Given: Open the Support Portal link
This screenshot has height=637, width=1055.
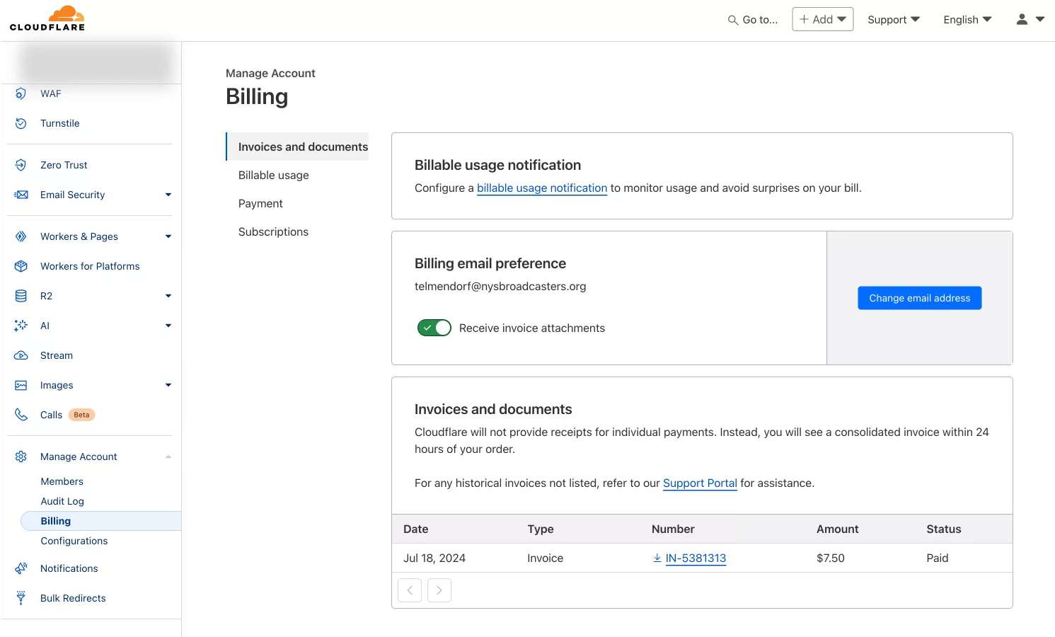Looking at the screenshot, I should click(700, 483).
